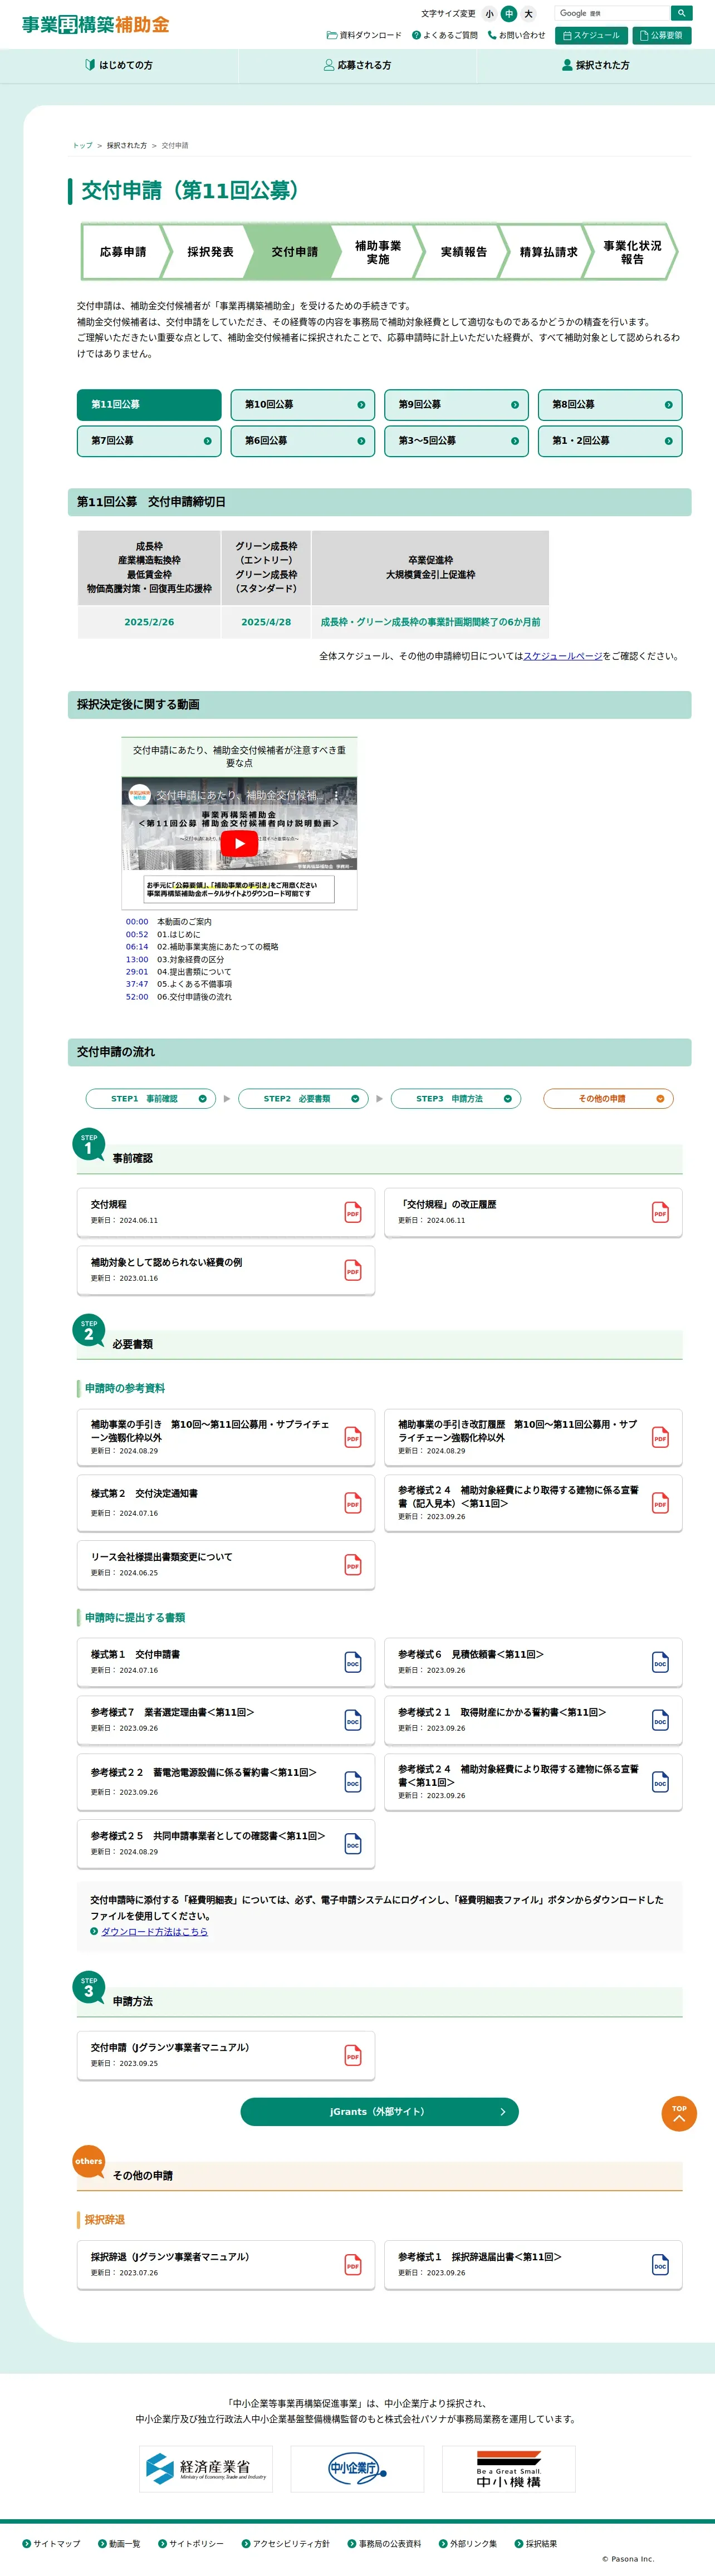Image resolution: width=715 pixels, height=2576 pixels.
Task: Download 参考様式7 業者選定理由書 DOC icon
Action: click(353, 1721)
